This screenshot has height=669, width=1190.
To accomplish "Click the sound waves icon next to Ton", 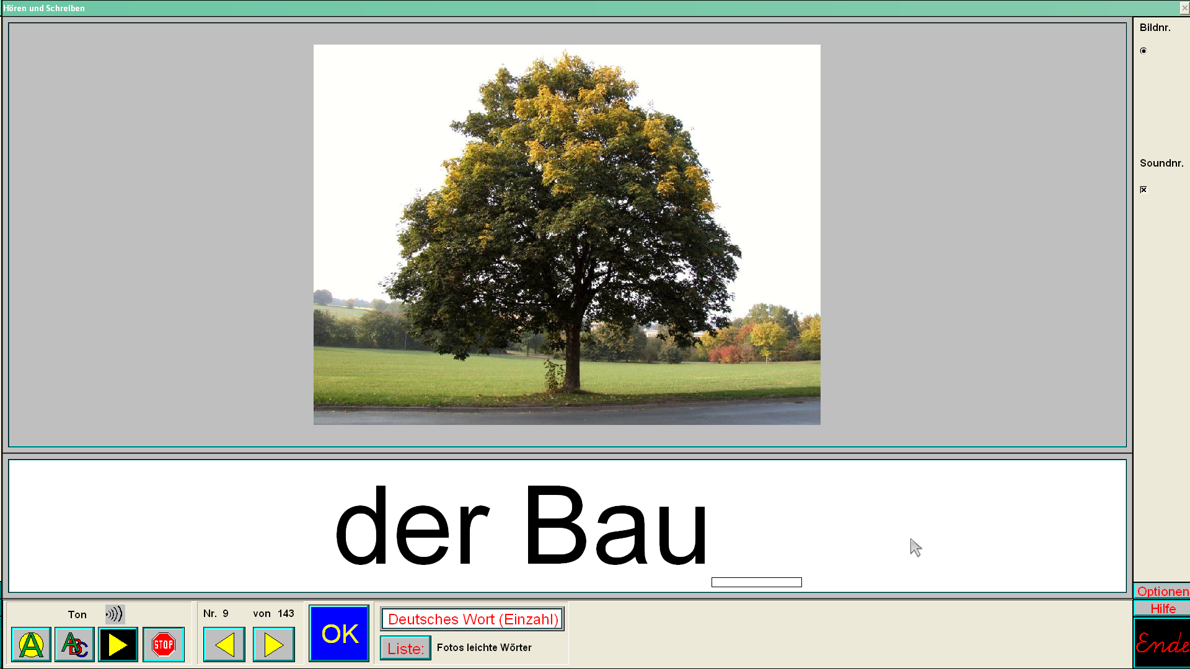I will [115, 614].
